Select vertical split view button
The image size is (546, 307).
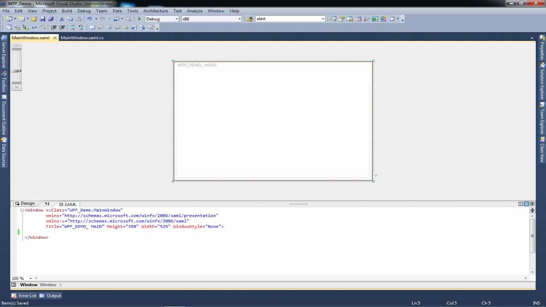click(521, 204)
